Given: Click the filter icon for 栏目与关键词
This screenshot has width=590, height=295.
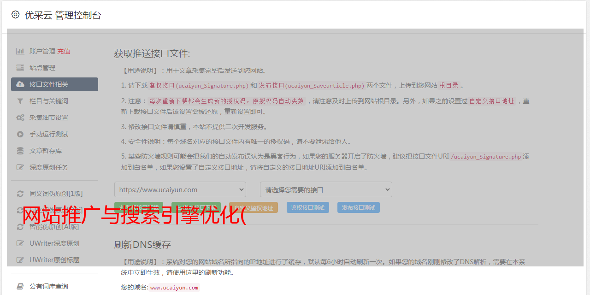Looking at the screenshot, I should (x=20, y=101).
